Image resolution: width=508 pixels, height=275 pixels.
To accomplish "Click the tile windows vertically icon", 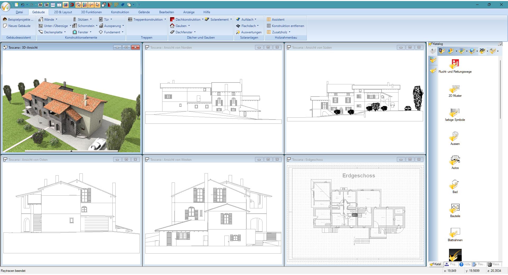I will click(x=59, y=5).
